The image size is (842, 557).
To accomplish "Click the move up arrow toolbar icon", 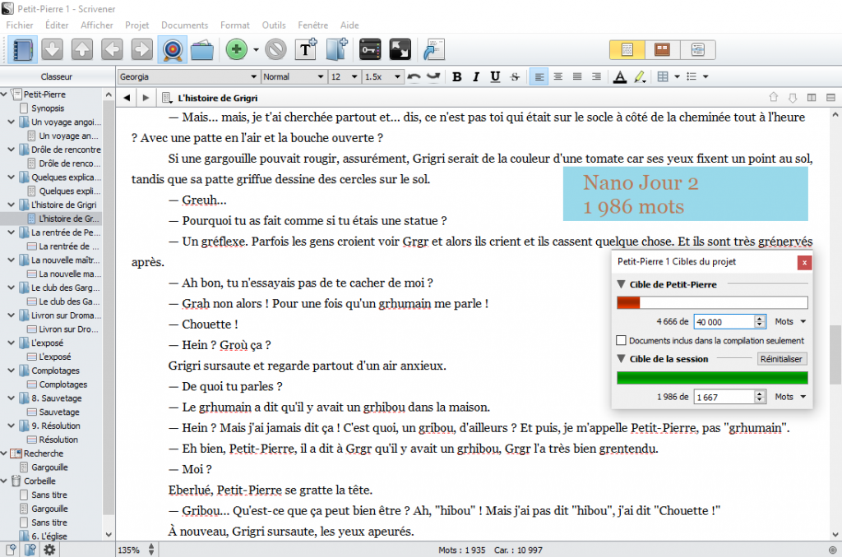I will (x=82, y=50).
